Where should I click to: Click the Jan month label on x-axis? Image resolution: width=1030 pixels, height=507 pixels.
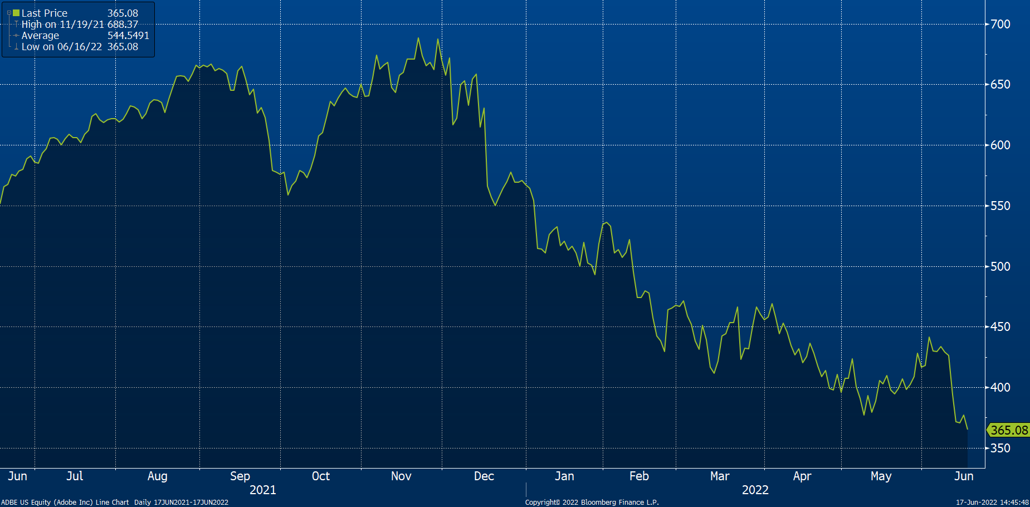tap(564, 476)
